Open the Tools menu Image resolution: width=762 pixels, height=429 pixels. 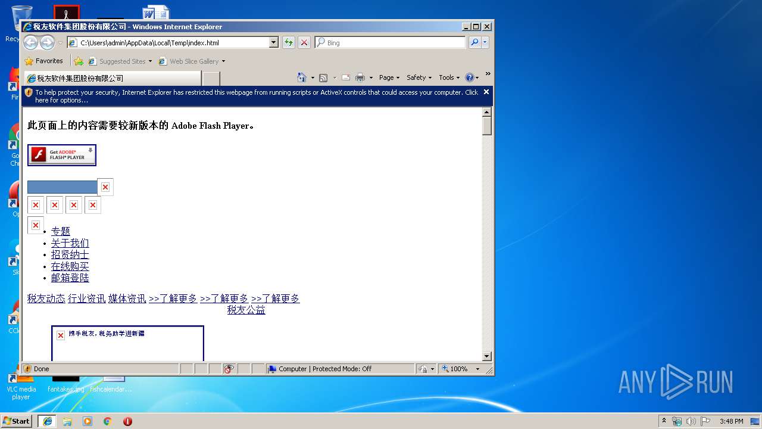coord(449,77)
